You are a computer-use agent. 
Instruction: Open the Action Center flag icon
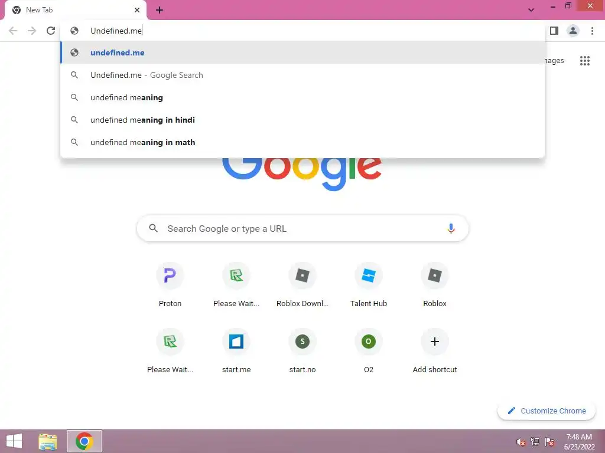click(549, 442)
